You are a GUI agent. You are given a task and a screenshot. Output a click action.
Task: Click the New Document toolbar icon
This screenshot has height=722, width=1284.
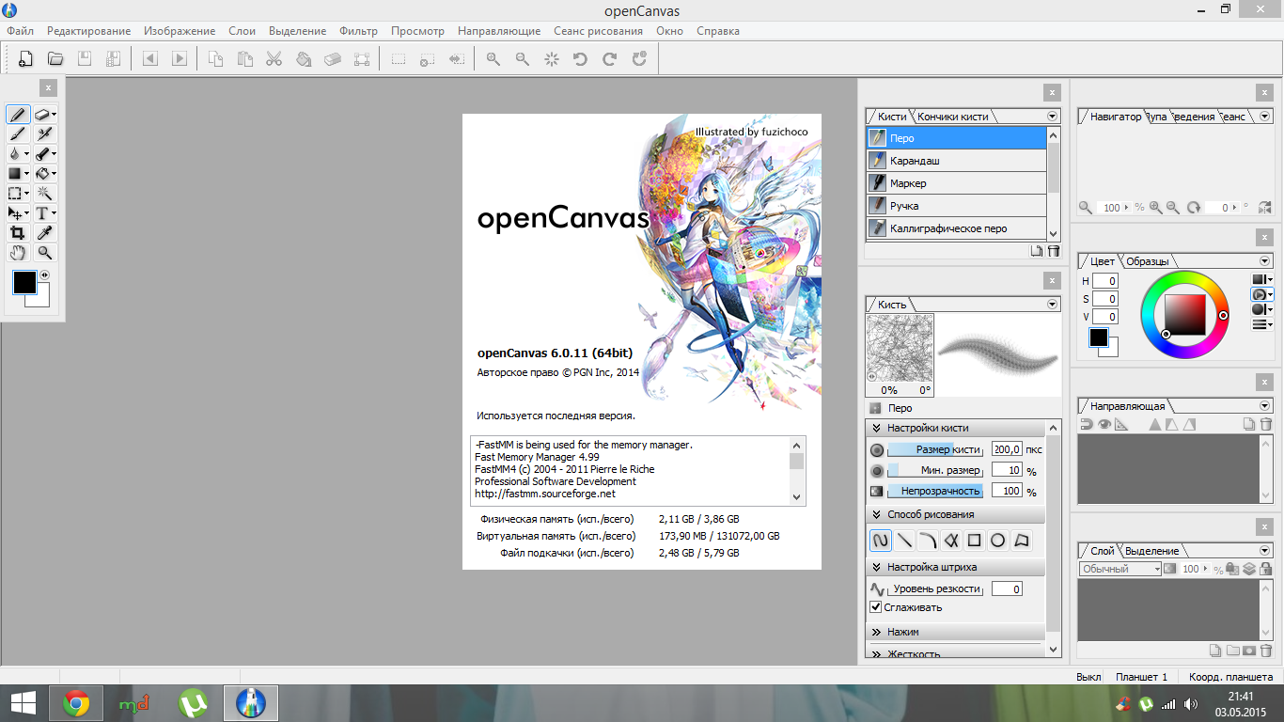pyautogui.click(x=25, y=59)
